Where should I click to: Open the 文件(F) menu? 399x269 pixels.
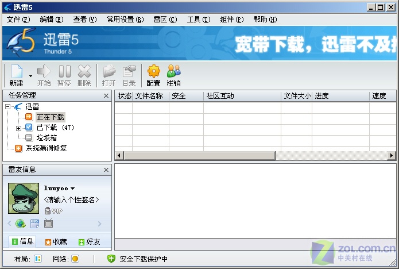click(x=18, y=20)
